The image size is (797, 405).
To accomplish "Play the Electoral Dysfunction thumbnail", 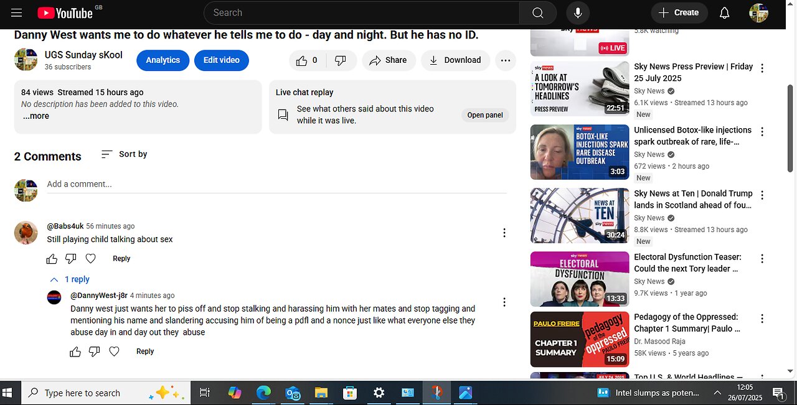I will (x=580, y=279).
